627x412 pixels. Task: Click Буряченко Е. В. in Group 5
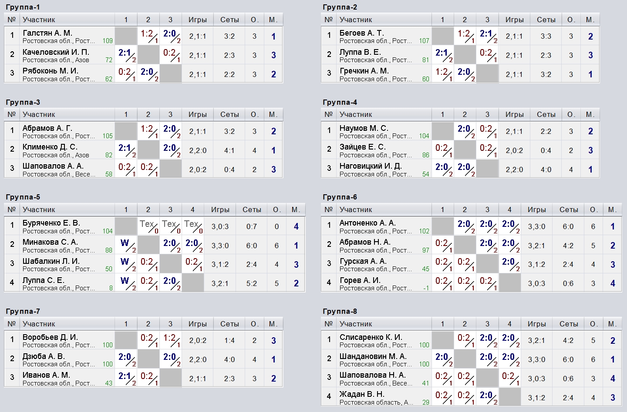point(51,223)
